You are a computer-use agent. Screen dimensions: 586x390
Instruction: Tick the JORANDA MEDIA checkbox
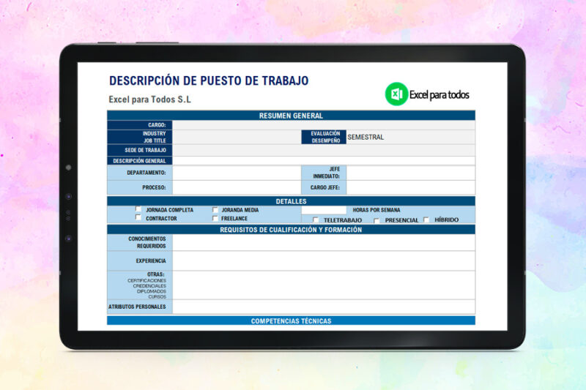[x=215, y=210]
